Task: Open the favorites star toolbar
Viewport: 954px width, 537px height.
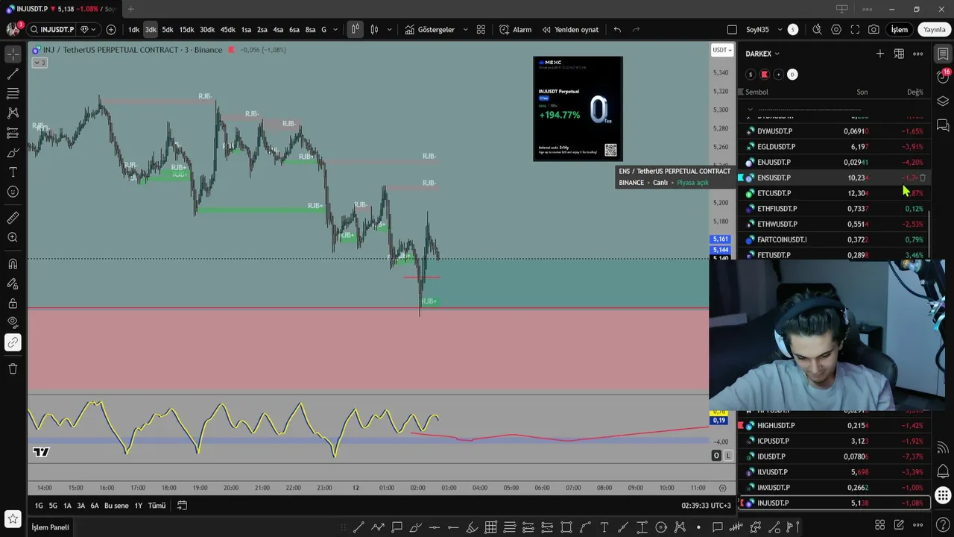Action: tap(13, 518)
